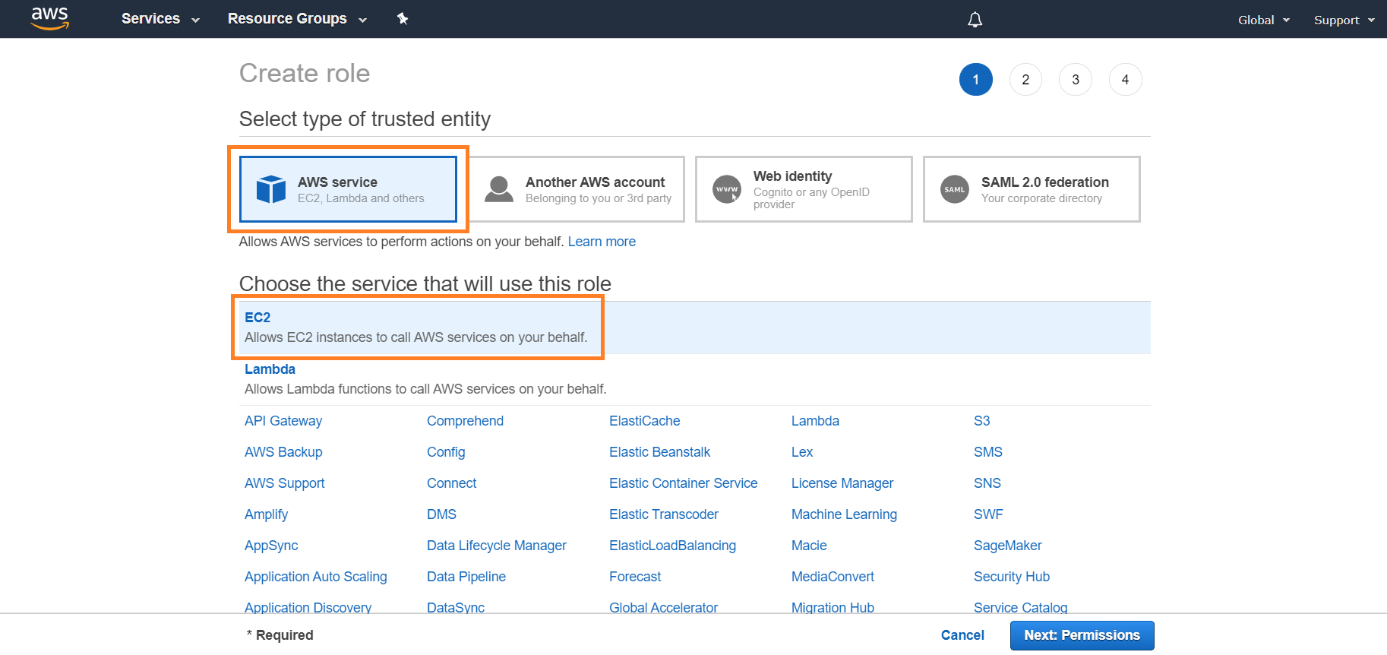Click the Next: Permissions button

pos(1082,635)
